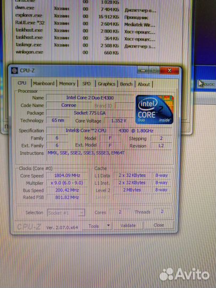Click the Name field showing E4300
216x288 pixels.
(x=90, y=98)
